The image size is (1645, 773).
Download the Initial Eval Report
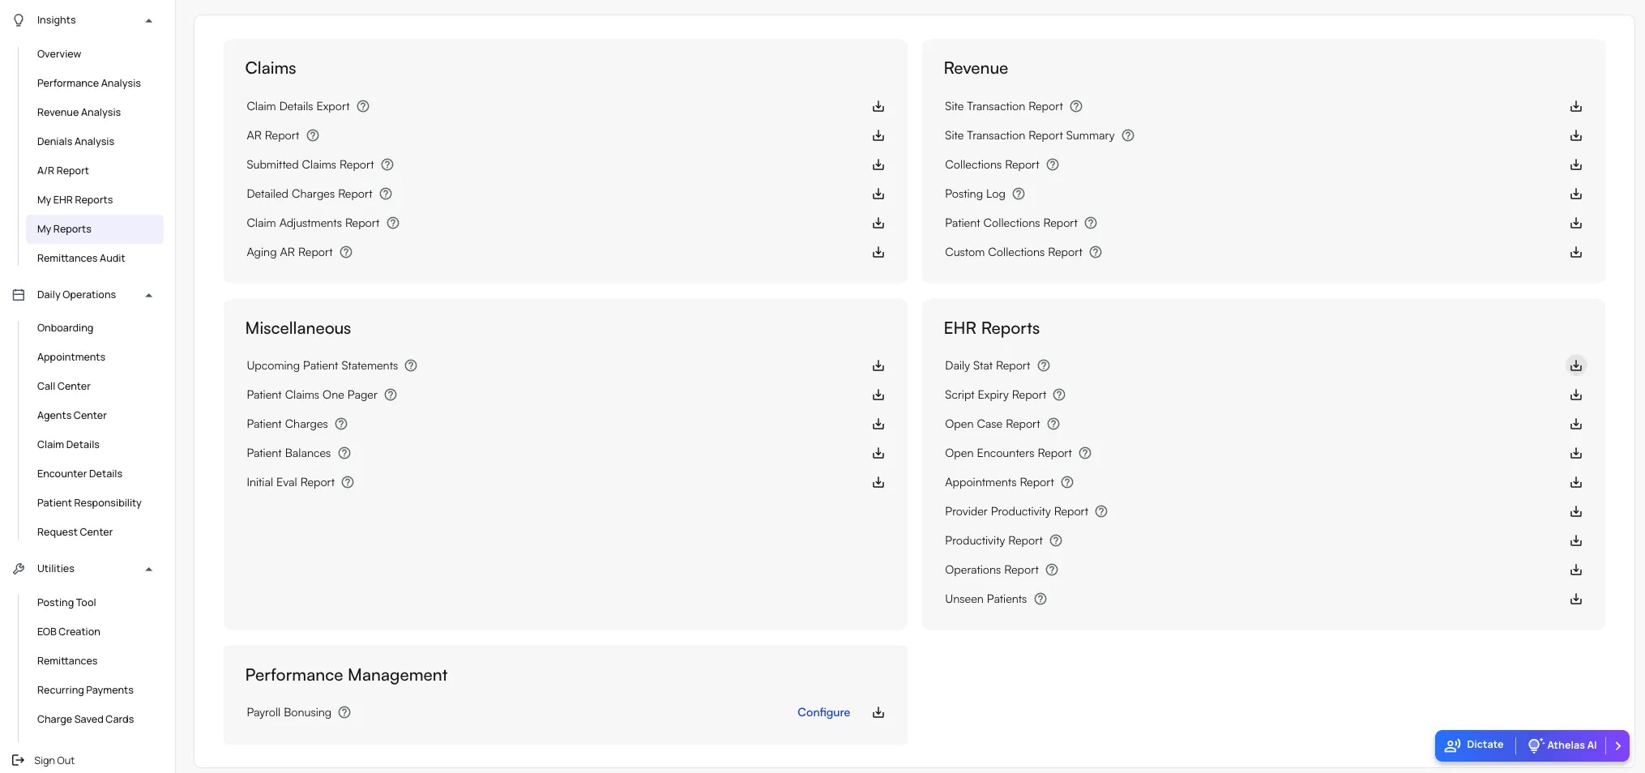pos(878,482)
